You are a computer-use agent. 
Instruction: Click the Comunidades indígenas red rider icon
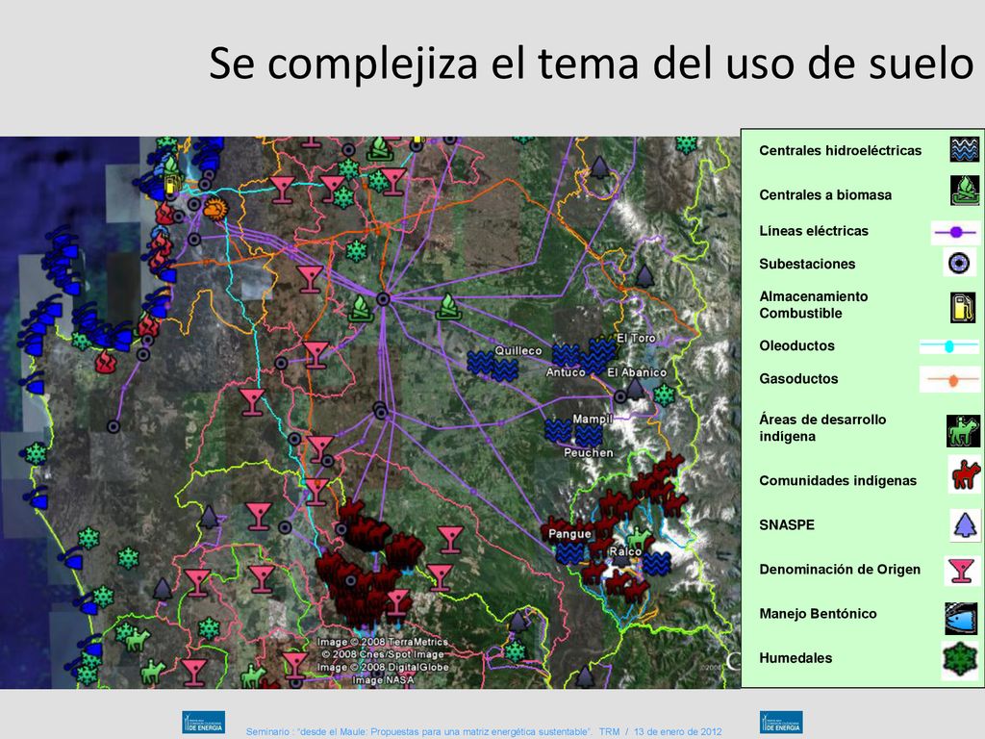click(965, 475)
